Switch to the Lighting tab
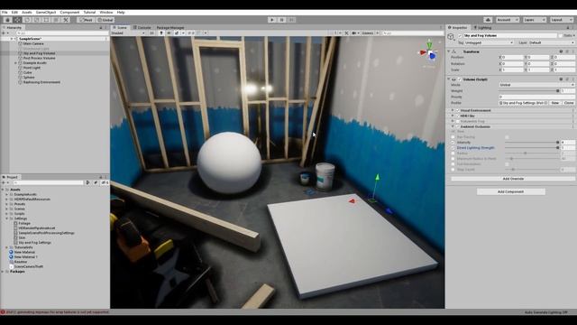 tap(482, 28)
